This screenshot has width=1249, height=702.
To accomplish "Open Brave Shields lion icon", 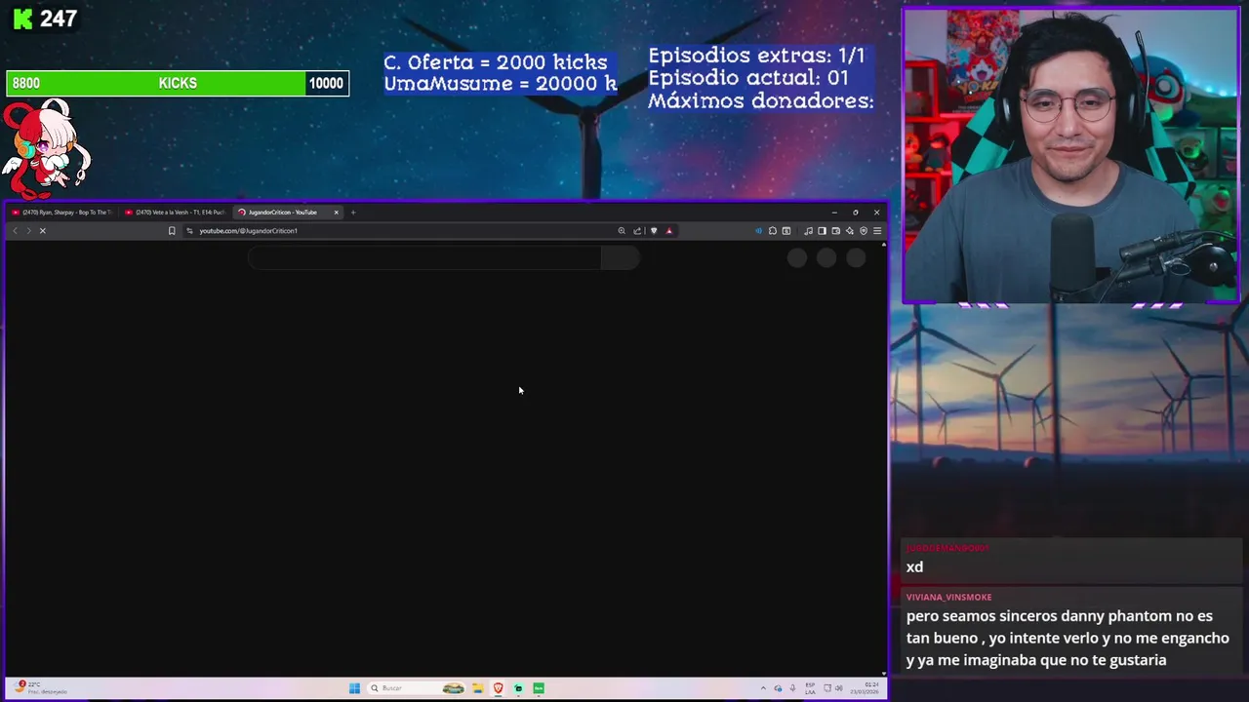I will 654,231.
